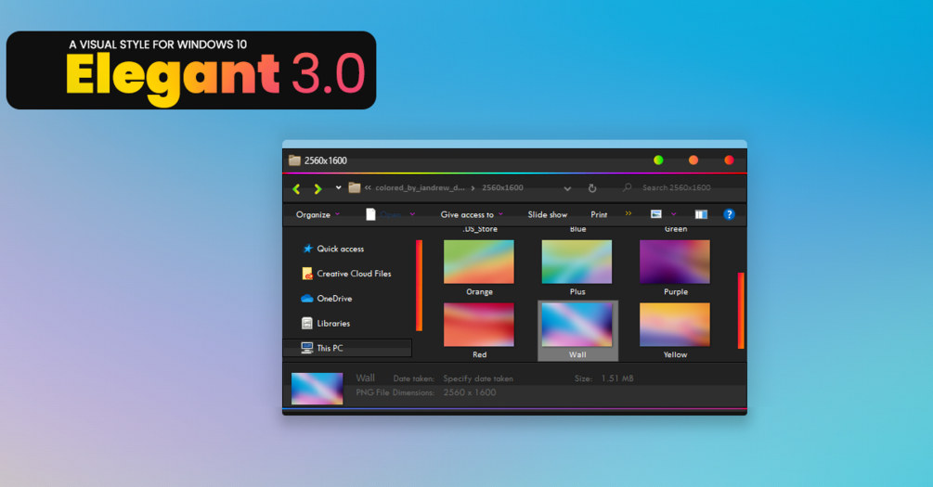Change view with the view icon

tap(655, 214)
